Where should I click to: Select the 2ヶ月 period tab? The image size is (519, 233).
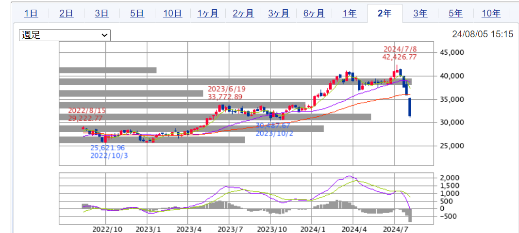click(243, 14)
